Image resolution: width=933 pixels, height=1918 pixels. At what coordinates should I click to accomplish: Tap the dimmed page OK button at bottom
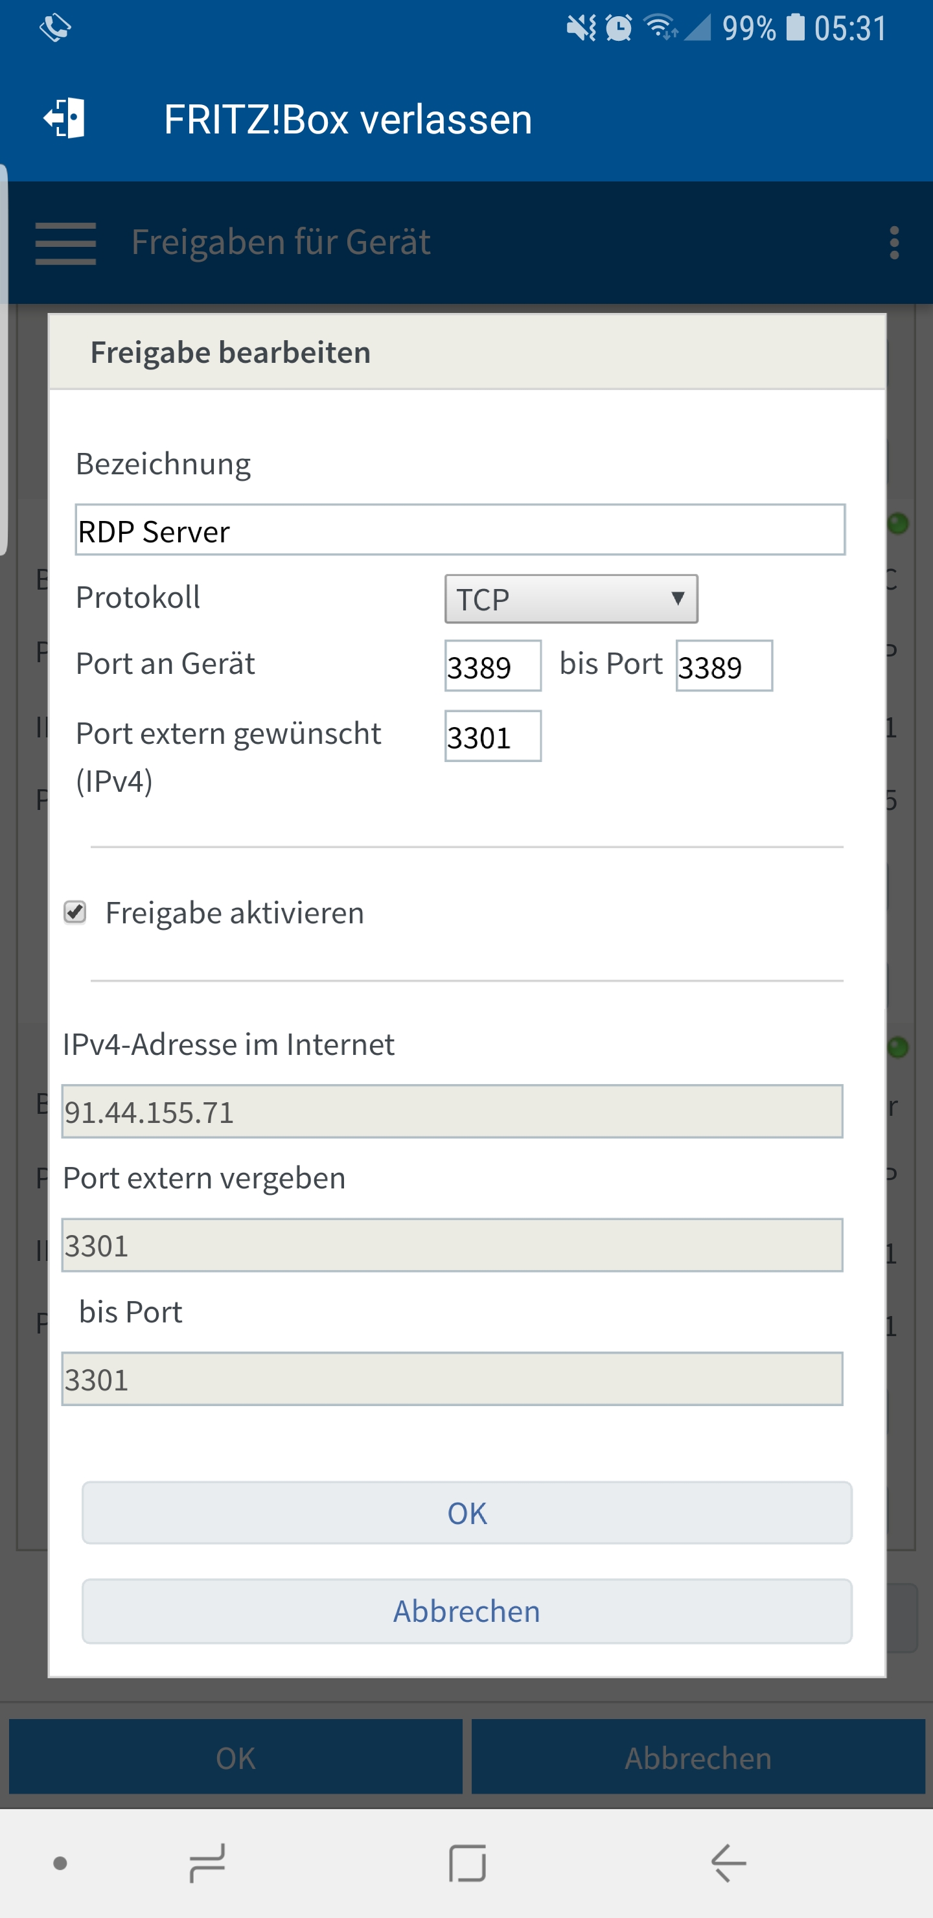point(235,1757)
